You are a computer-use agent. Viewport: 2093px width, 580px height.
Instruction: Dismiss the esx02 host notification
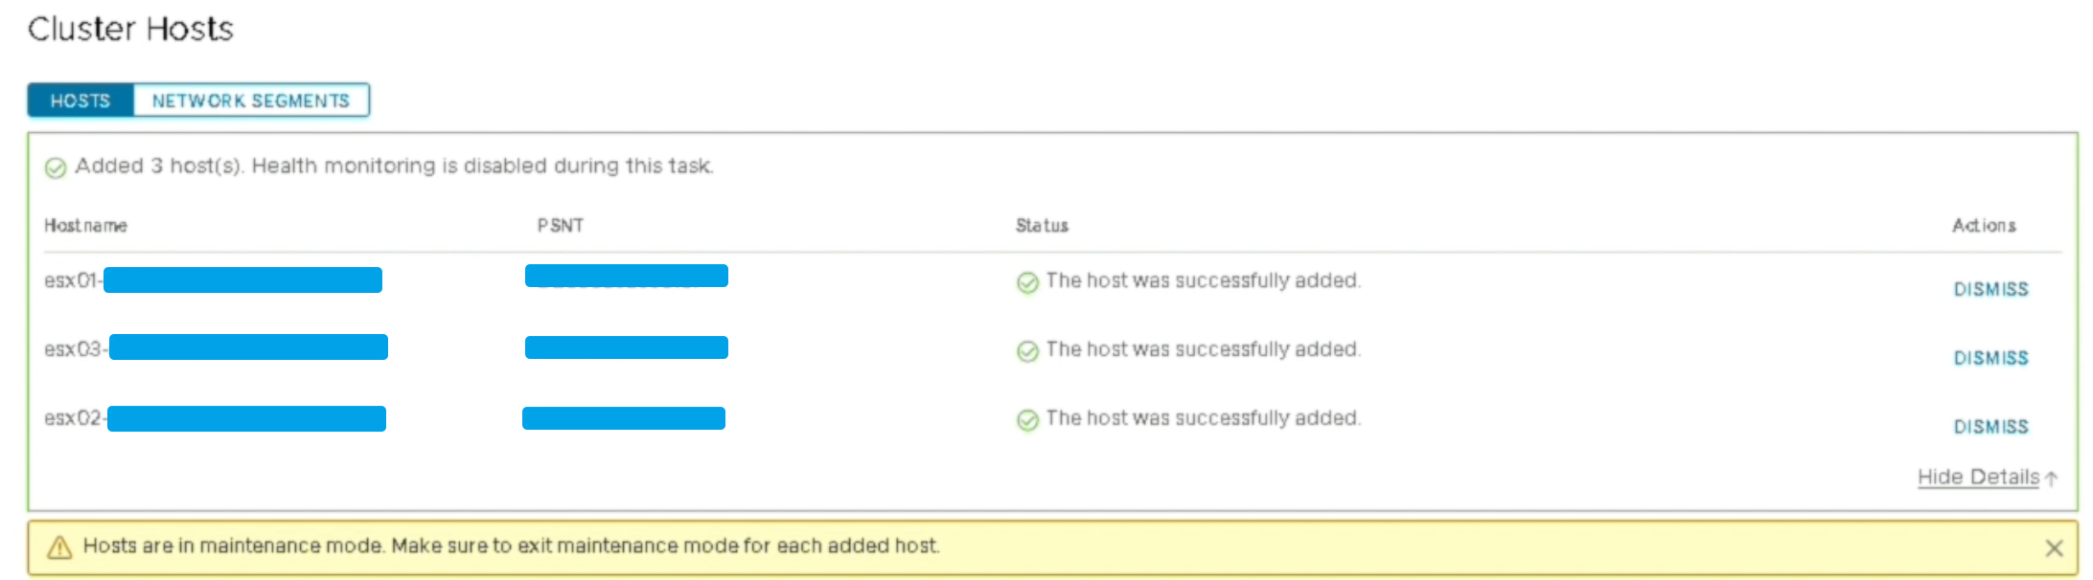1990,427
